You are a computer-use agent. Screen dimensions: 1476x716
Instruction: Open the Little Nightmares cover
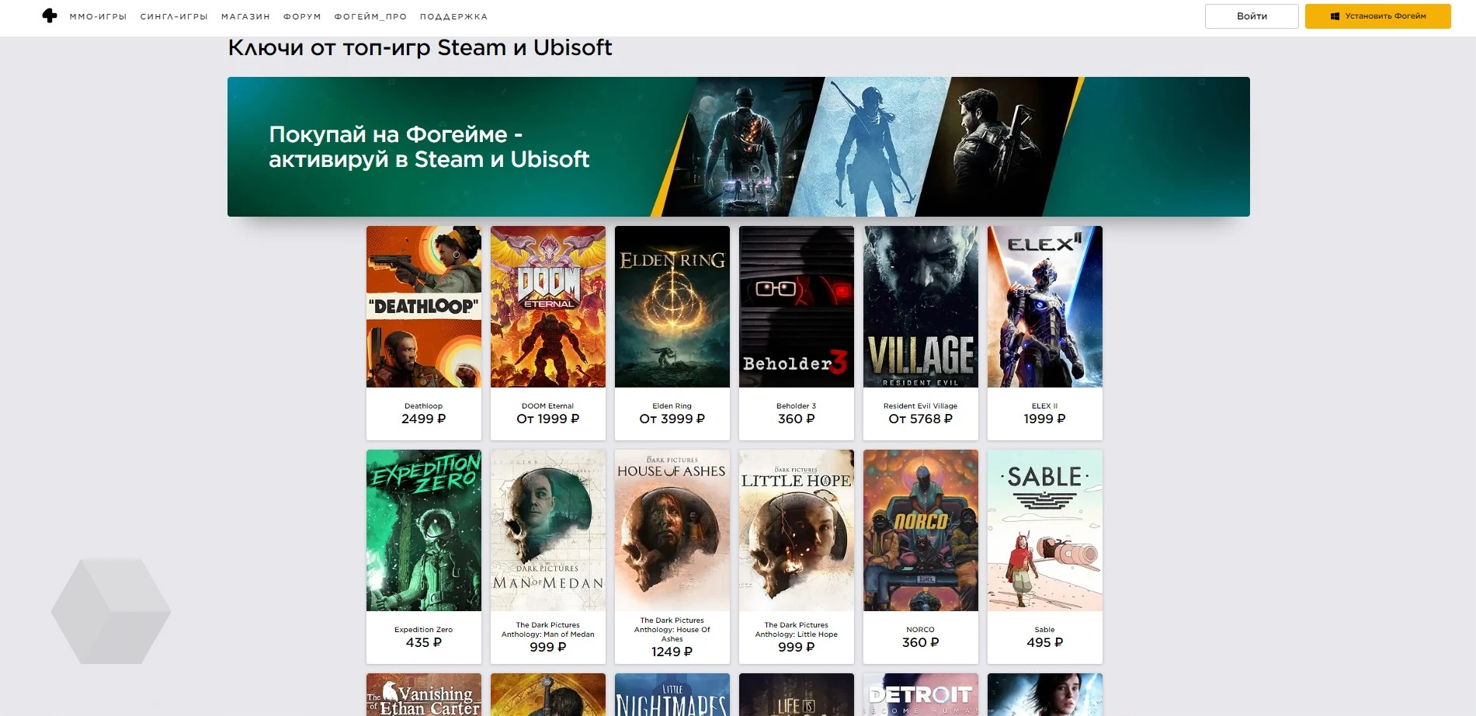pos(672,695)
